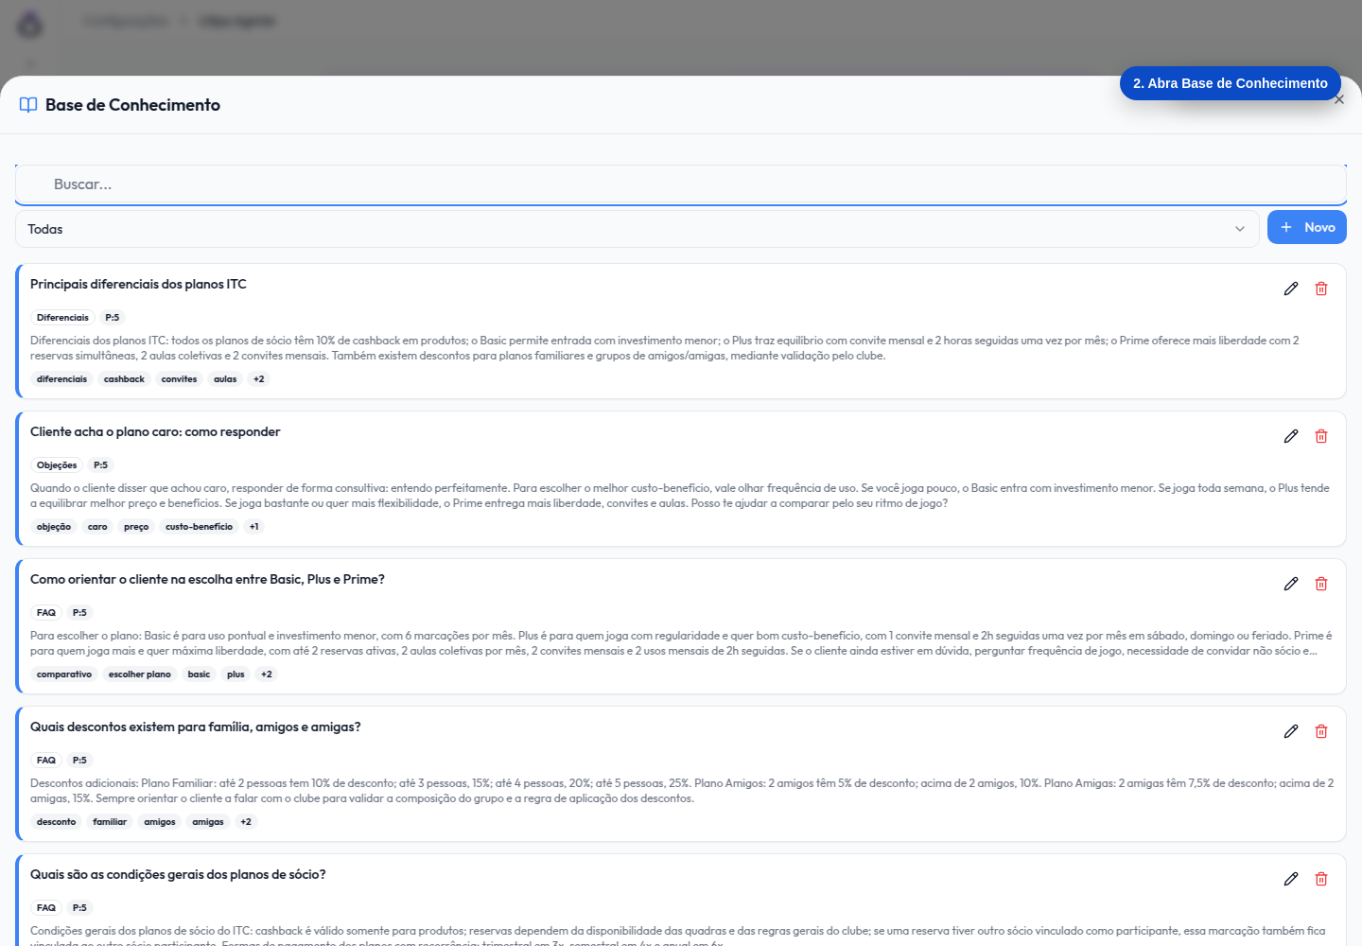Click the 'objeção' tag
The image size is (1362, 946).
pos(54,527)
